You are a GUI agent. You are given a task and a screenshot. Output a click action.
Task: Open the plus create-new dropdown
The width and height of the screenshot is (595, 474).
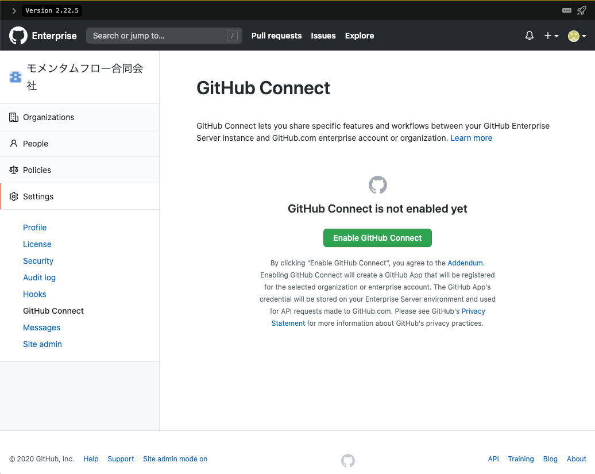click(x=551, y=36)
